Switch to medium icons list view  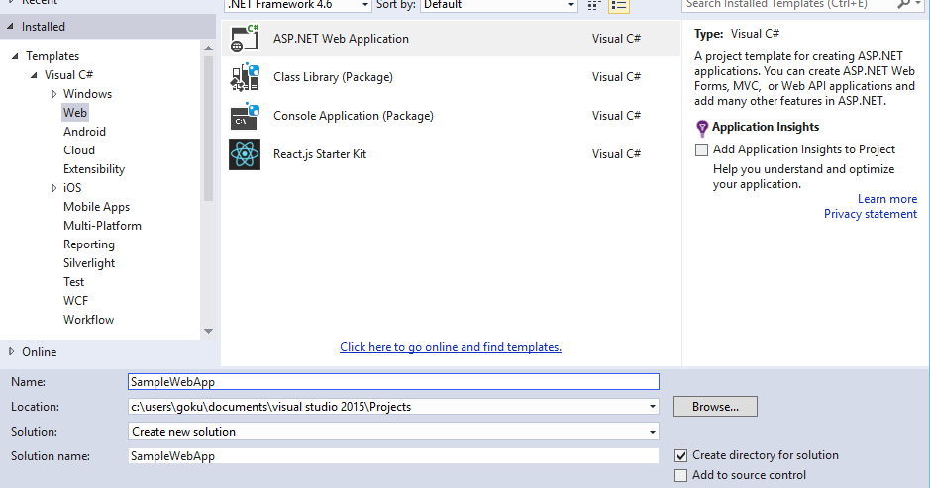tap(619, 5)
